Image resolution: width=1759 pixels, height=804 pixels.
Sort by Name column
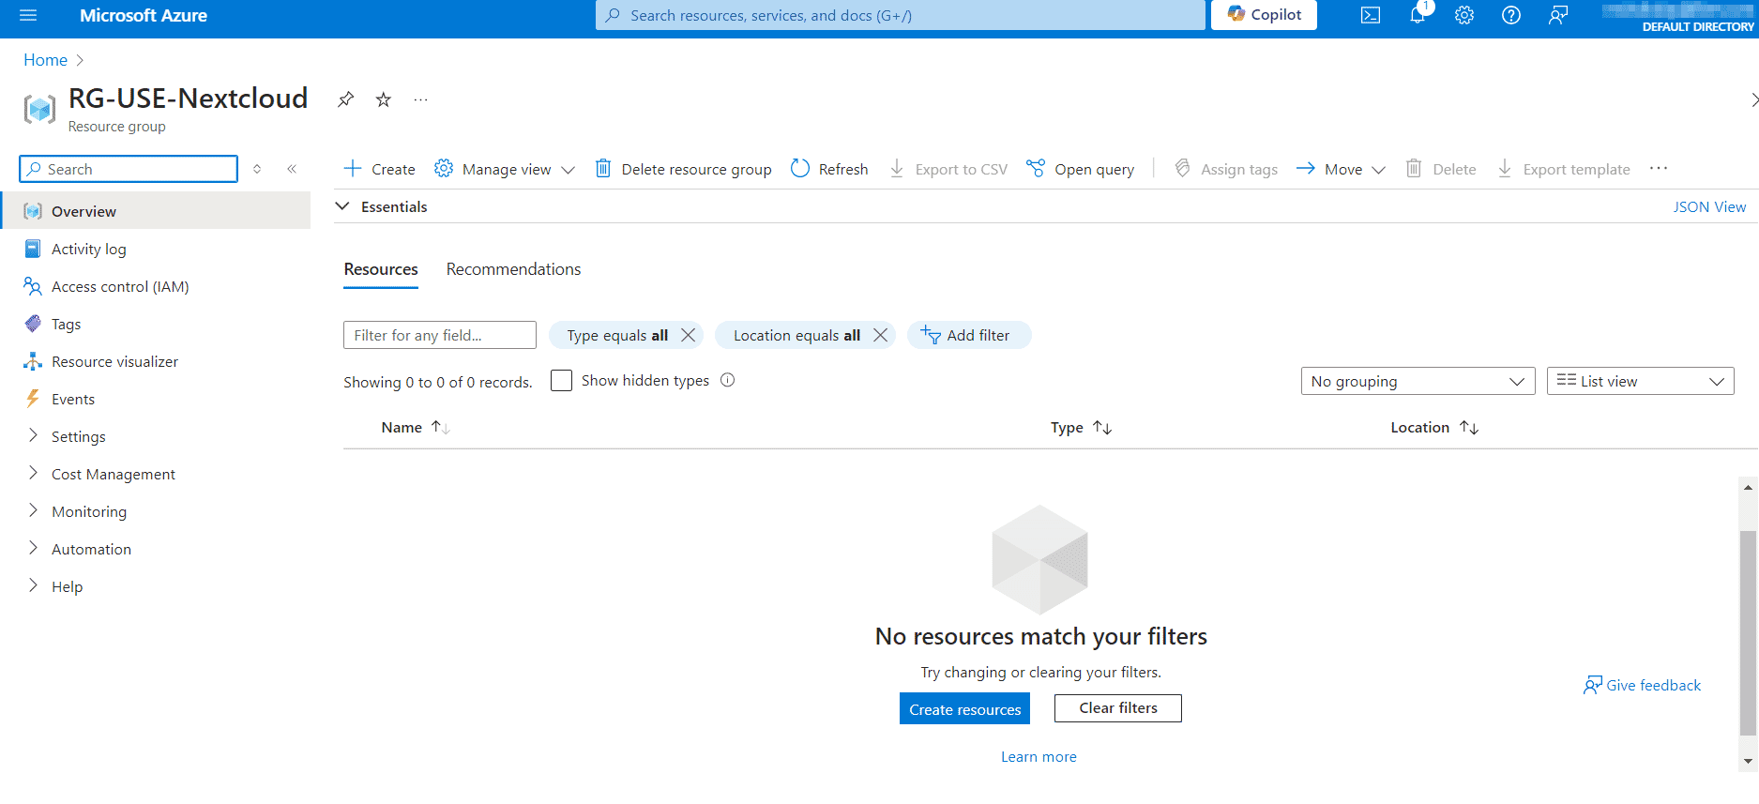416,427
